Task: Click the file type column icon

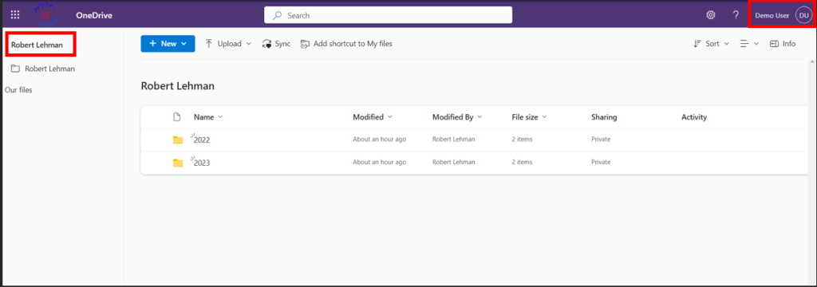Action: pyautogui.click(x=176, y=117)
